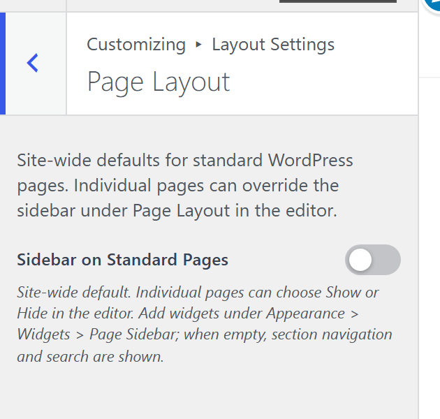Click the italic 'Site-wide default. Individual pages' help text
The height and width of the screenshot is (419, 440).
(x=204, y=324)
